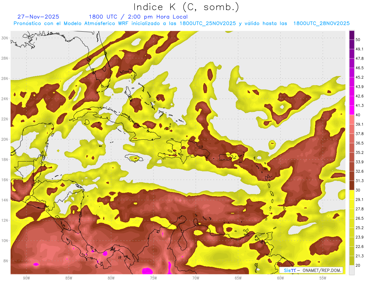
Task: Click the light gray colorbar swatch below 20
Action: [352, 270]
